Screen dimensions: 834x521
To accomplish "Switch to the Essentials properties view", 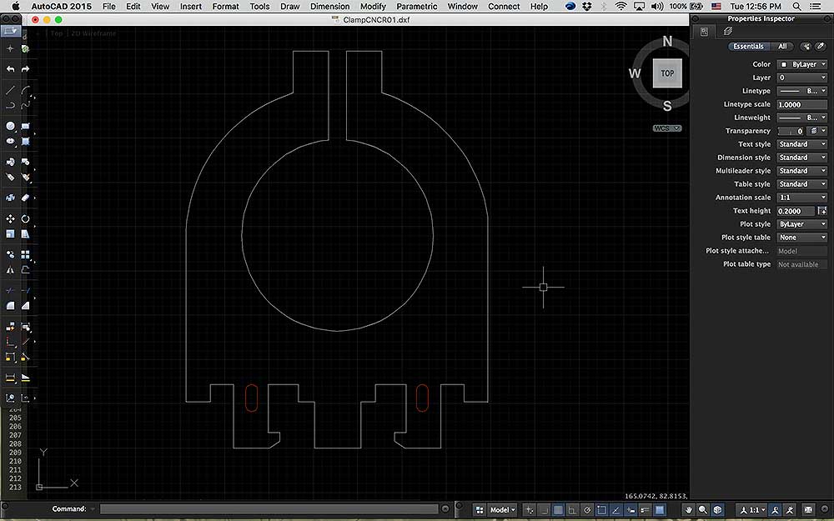I will click(x=748, y=46).
